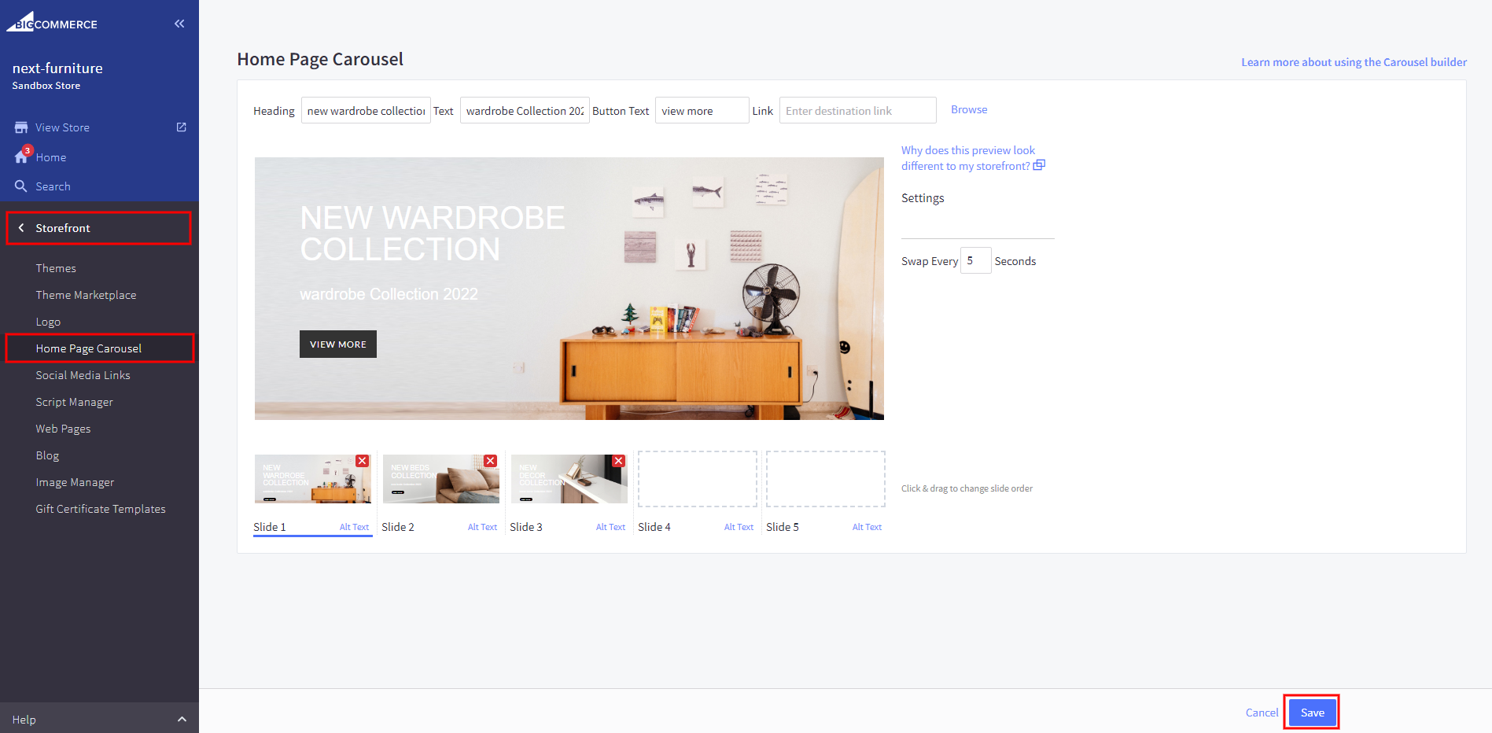
Task: Focus the destination Link input field
Action: click(857, 111)
